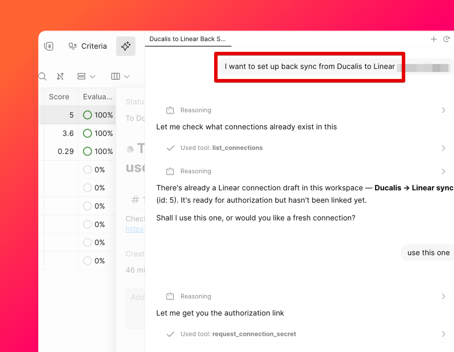This screenshot has width=454, height=352.
Task: Click the 100% evaluation in the score 0.29 row
Action: [x=98, y=151]
